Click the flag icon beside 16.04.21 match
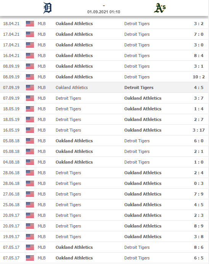Screen dimensions: 209x264 click(30, 56)
